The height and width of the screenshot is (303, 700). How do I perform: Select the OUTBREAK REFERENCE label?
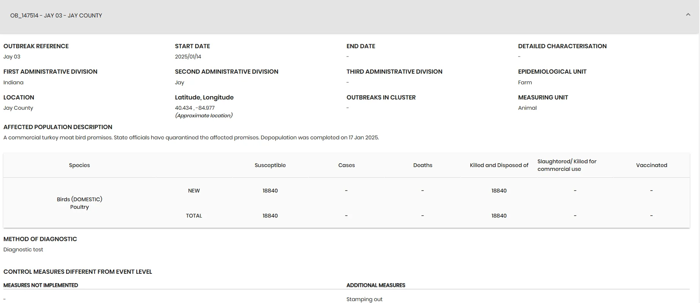coord(36,46)
